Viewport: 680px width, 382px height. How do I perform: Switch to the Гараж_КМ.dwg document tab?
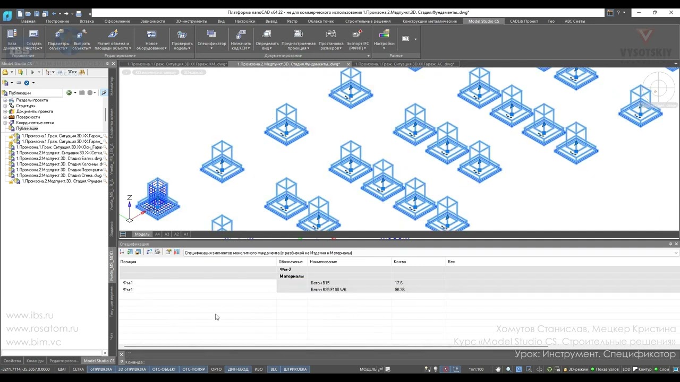pos(177,64)
